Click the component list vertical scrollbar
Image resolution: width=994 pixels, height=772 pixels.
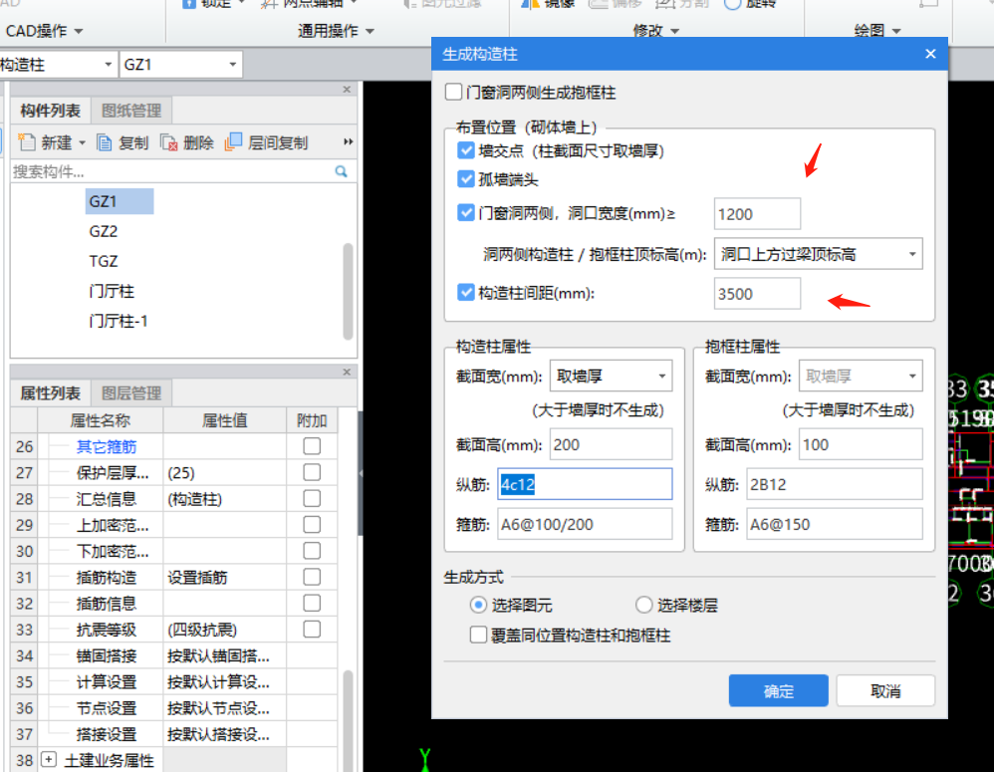click(x=348, y=292)
